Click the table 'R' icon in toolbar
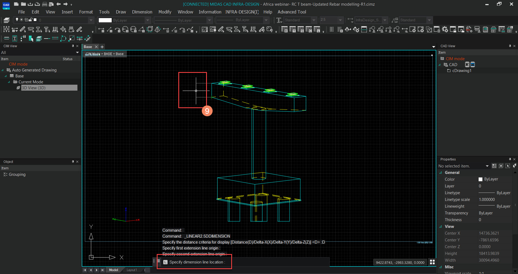 284,29
